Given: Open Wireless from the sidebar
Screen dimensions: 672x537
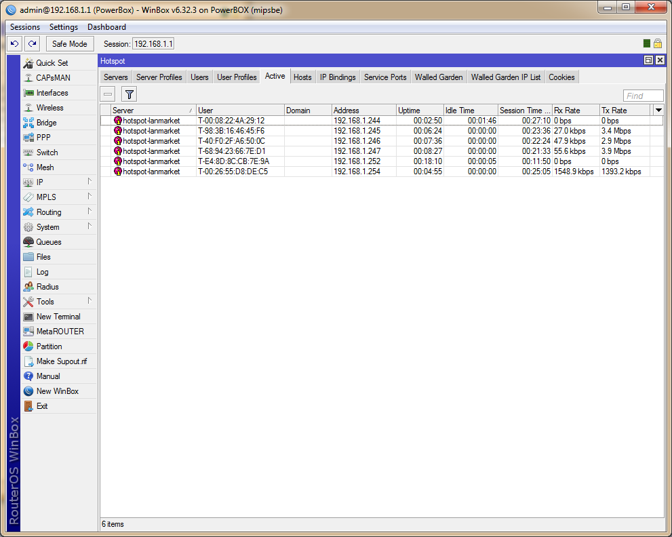Looking at the screenshot, I should coord(50,108).
